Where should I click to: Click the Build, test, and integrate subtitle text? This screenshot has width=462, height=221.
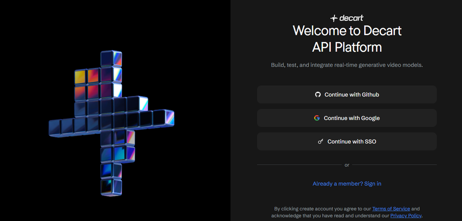(347, 65)
